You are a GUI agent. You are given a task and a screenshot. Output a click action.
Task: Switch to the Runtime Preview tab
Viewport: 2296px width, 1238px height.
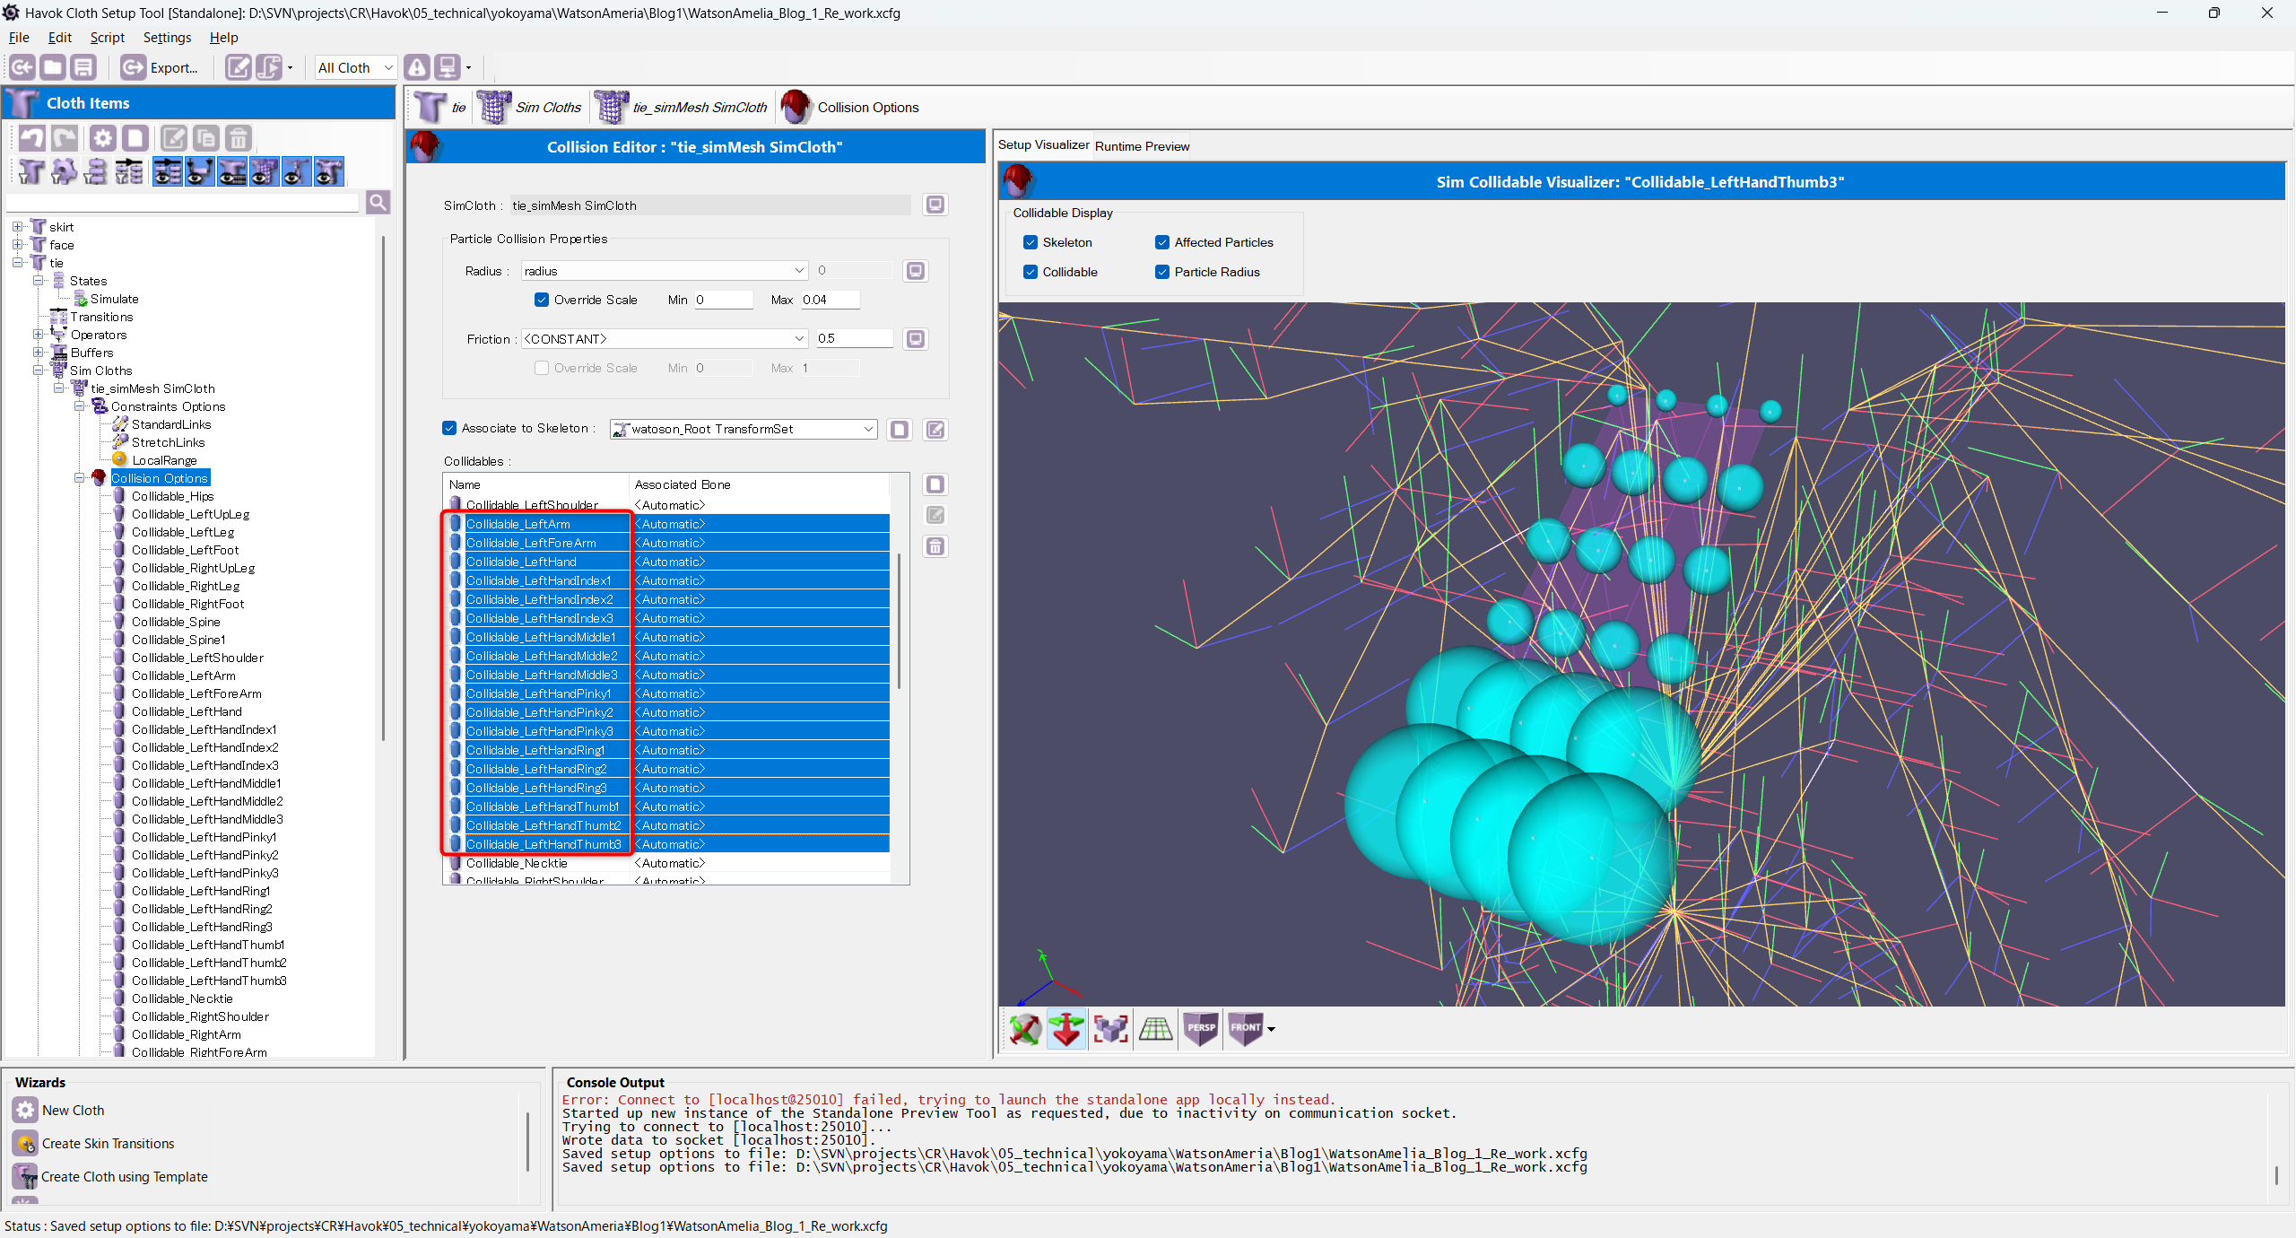coord(1142,146)
